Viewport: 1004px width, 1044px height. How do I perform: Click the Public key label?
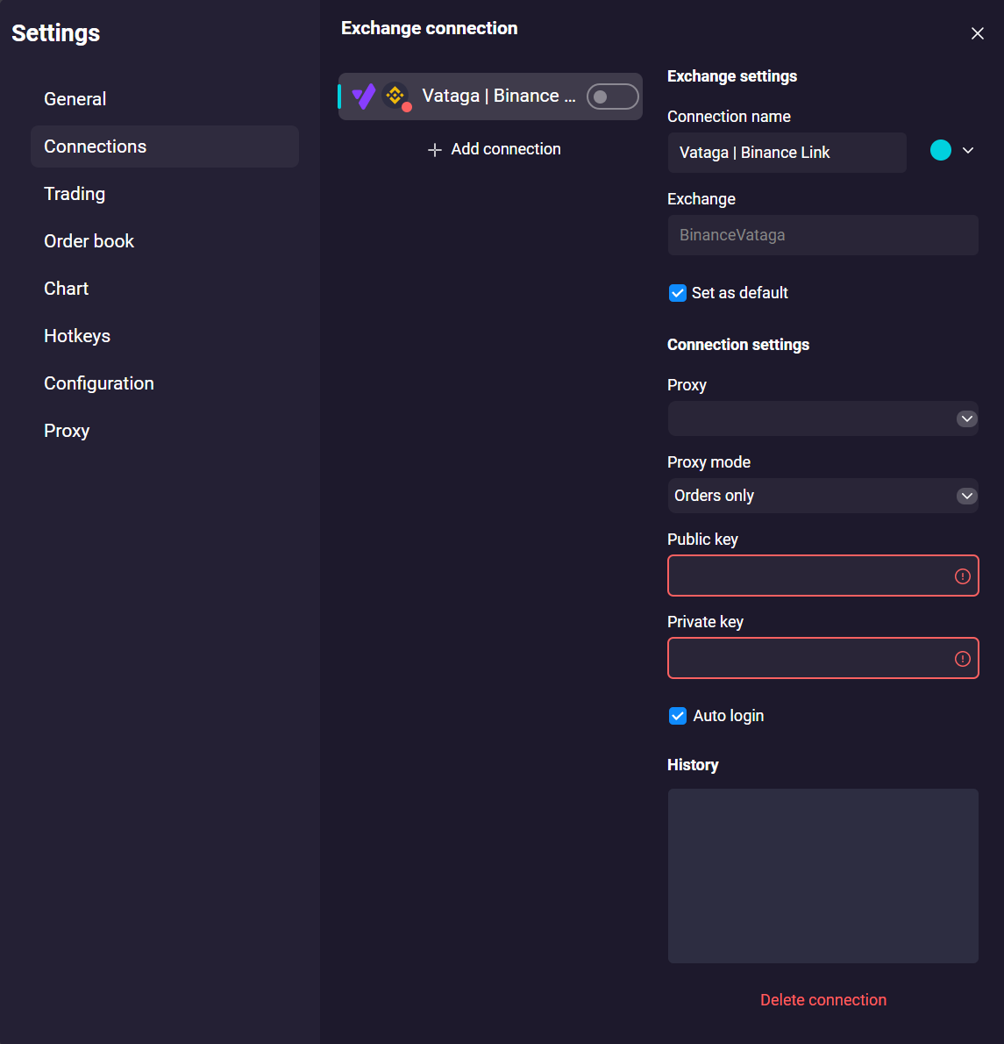pos(702,540)
